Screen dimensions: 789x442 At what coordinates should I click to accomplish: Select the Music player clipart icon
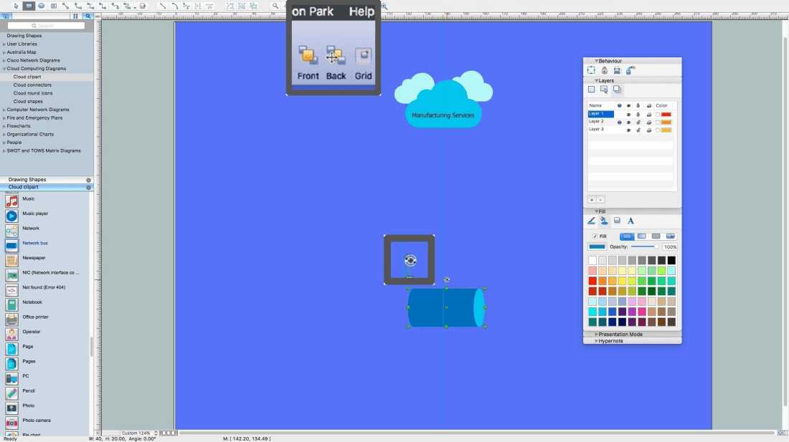[11, 216]
